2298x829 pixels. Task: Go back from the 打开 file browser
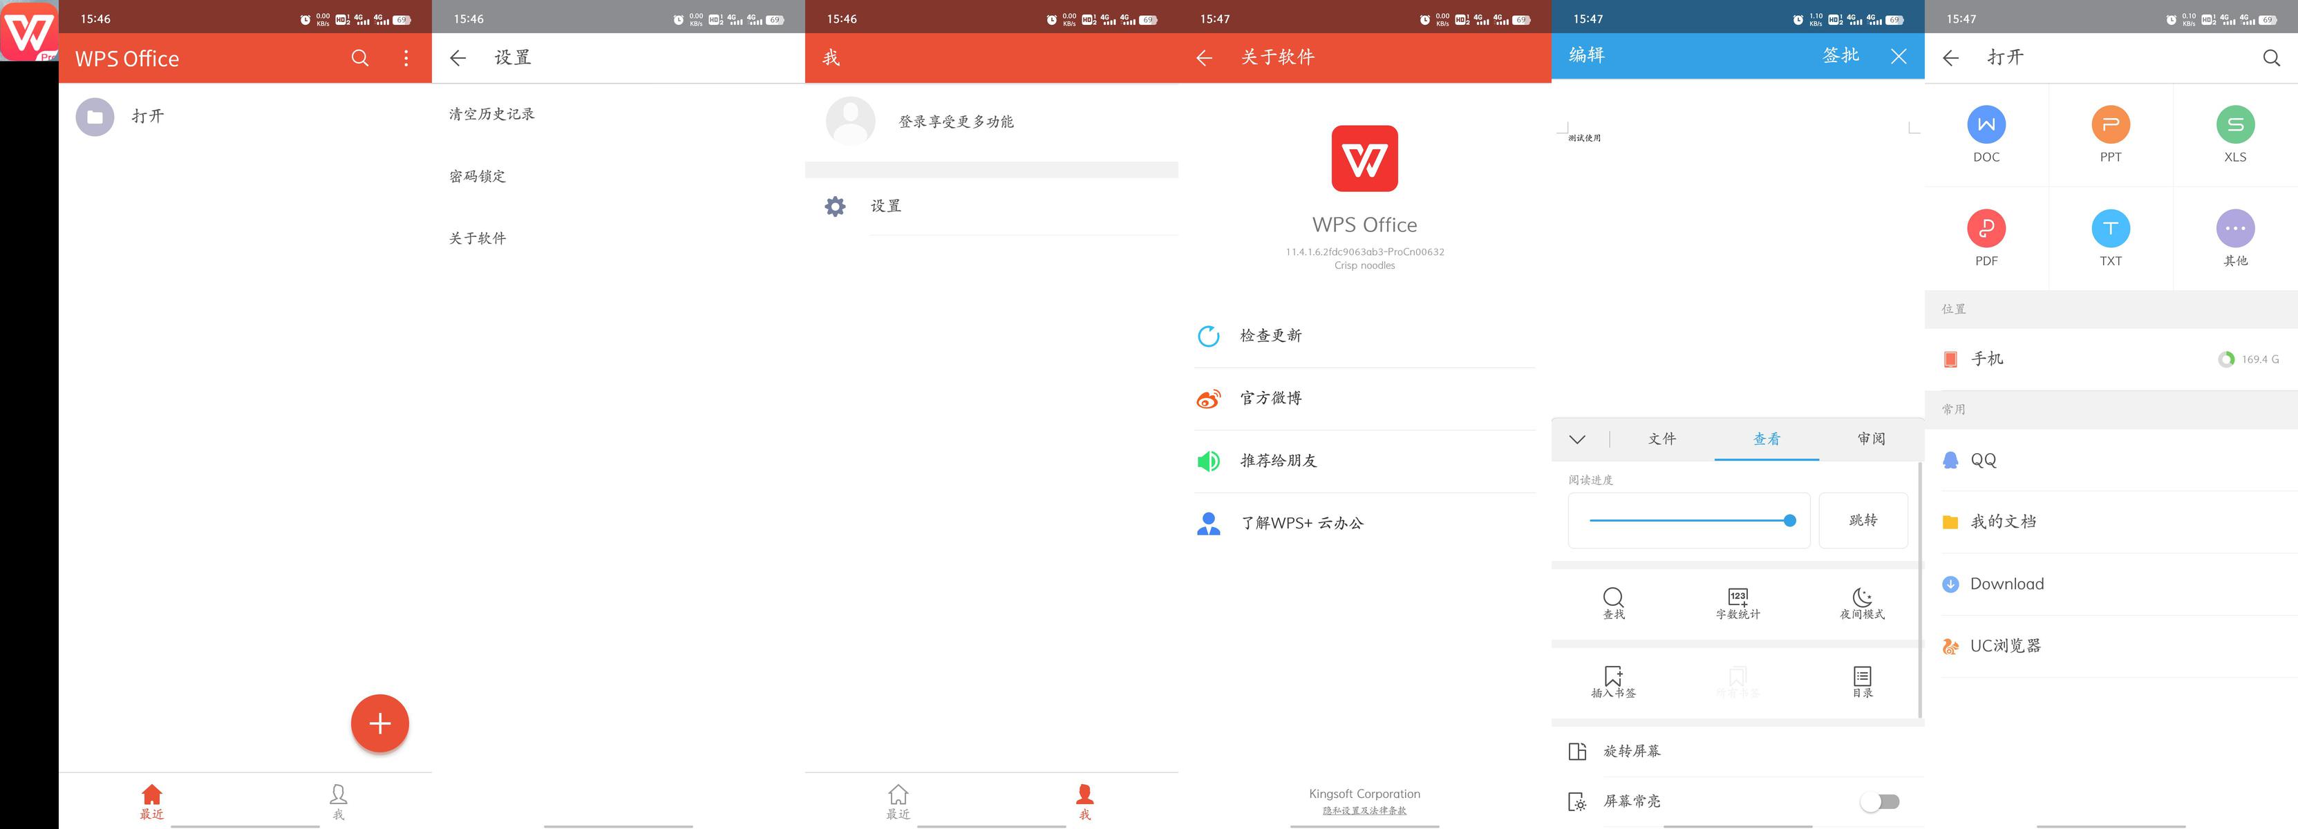1951,58
